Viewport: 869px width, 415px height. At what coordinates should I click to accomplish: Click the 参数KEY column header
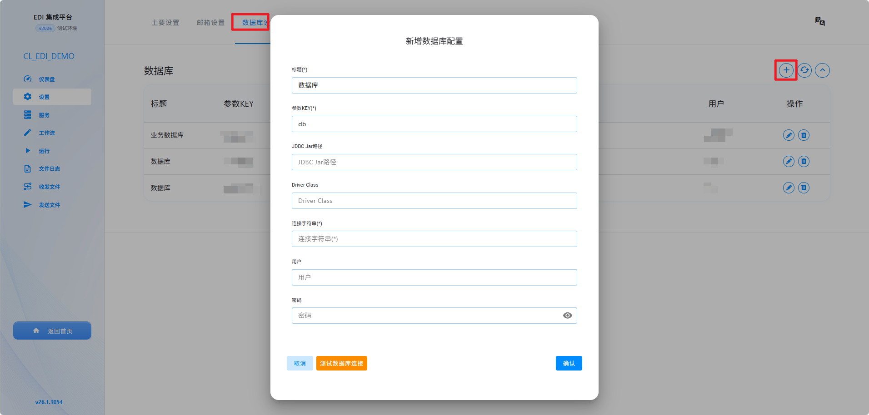click(239, 104)
